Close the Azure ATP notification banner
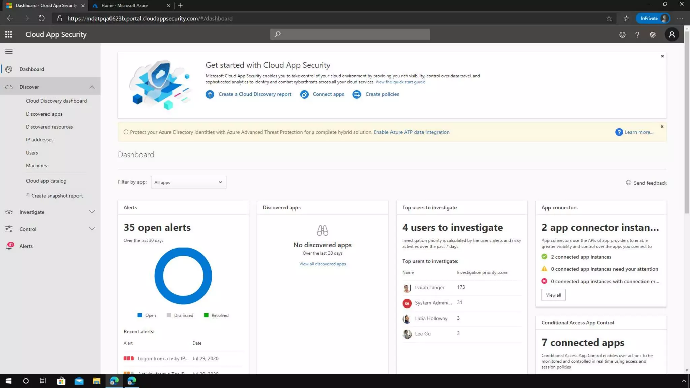690x388 pixels. point(662,127)
